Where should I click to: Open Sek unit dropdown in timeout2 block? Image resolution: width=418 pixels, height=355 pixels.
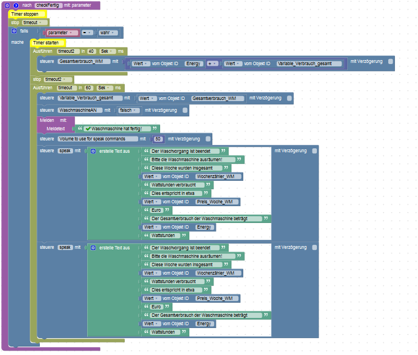coord(107,51)
